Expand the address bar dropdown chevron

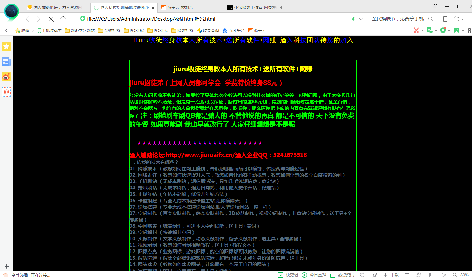point(361,19)
